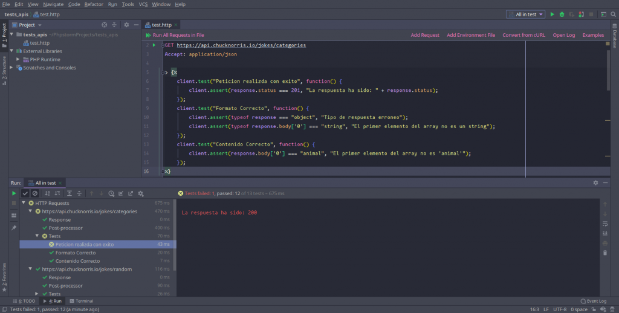This screenshot has height=313, width=619.
Task: Open Run panel settings gear at right
Action: pyautogui.click(x=595, y=182)
